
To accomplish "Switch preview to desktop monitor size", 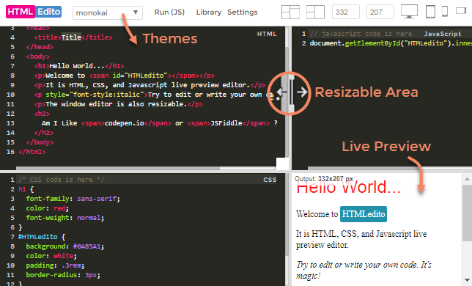I will pos(409,12).
